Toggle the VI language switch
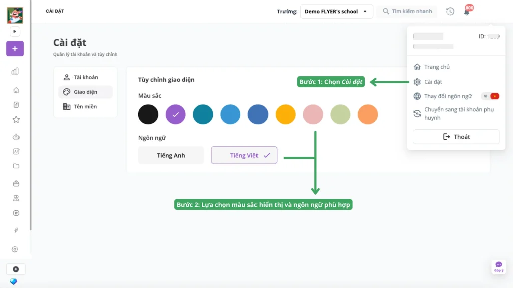The image size is (513, 288). (490, 96)
